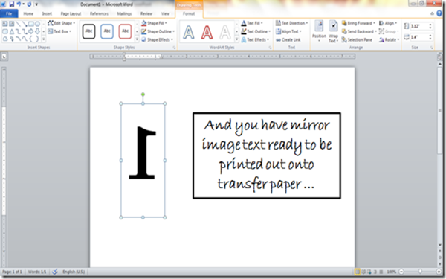
Task: Open the Customize Quick Access Toolbar arrow
Action: 36,4
